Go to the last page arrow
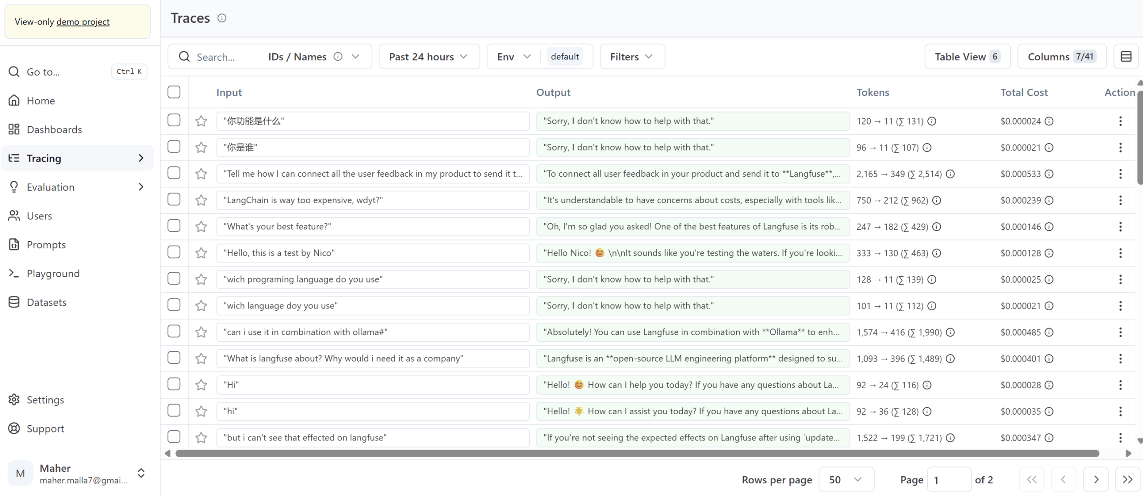Image resolution: width=1143 pixels, height=495 pixels. (1127, 479)
